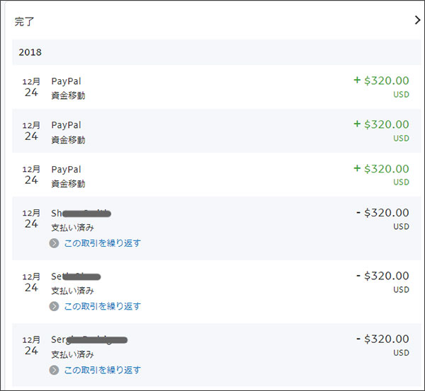Image resolution: width=425 pixels, height=391 pixels.
Task: Click the +$320.00 amount of first PayPal transfer
Action: coord(381,81)
